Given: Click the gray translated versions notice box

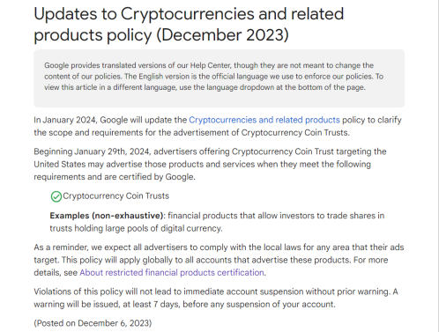Looking at the screenshot, I should [x=219, y=78].
